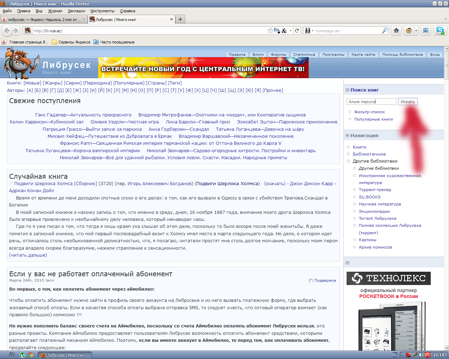Open the Карта сайта tab
The height and width of the screenshot is (359, 449).
[363, 54]
